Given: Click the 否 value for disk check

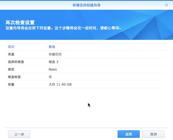Looking at the screenshot, I should 50,77.
